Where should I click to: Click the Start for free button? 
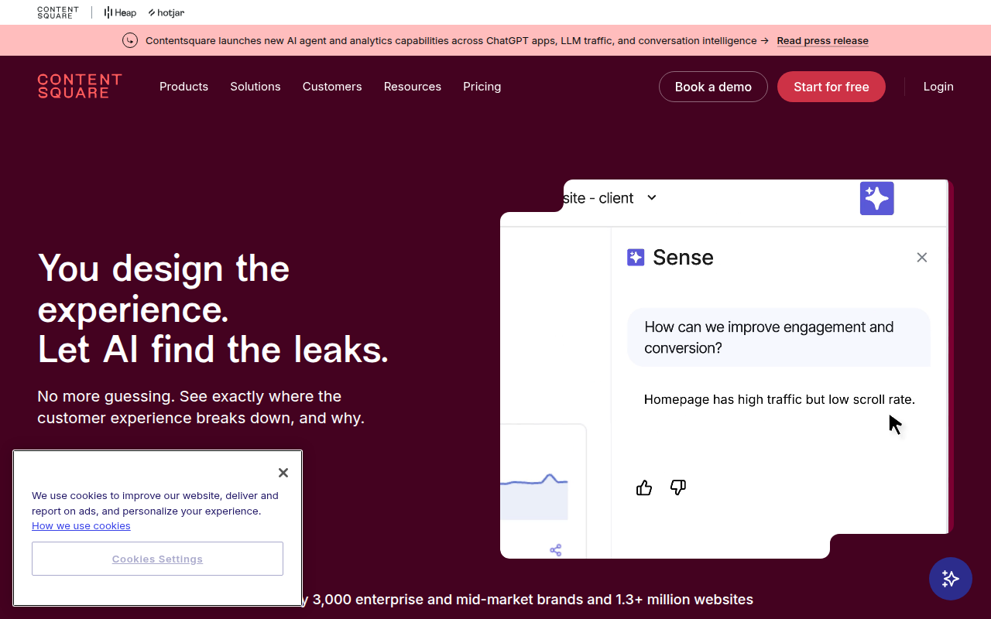pos(832,87)
